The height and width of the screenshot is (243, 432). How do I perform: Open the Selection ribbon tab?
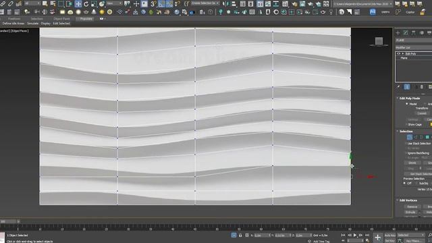[x=36, y=19]
